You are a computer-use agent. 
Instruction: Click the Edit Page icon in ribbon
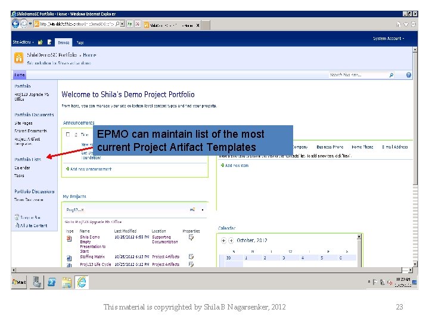(49, 42)
